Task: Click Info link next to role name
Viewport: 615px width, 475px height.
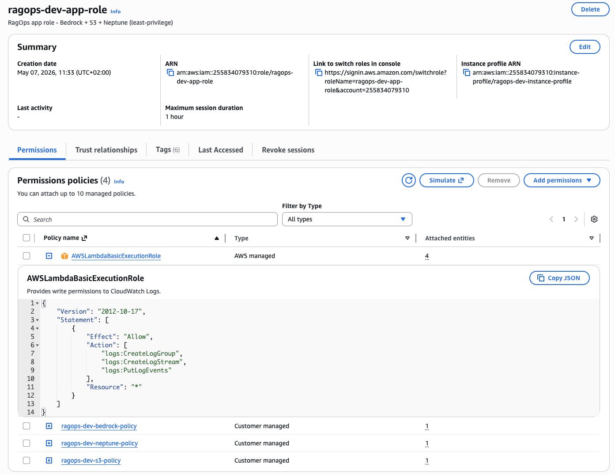Action: [x=116, y=11]
